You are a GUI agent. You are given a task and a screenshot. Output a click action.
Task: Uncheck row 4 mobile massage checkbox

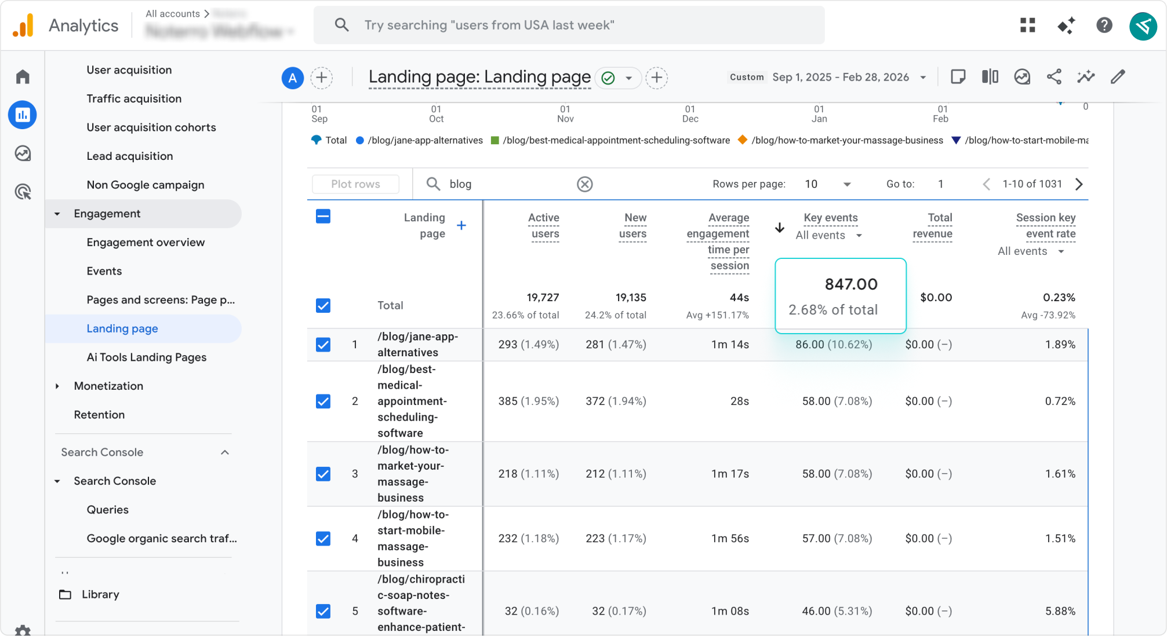[x=323, y=539]
